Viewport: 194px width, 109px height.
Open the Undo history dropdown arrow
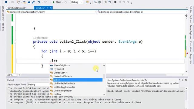click(42, 2)
